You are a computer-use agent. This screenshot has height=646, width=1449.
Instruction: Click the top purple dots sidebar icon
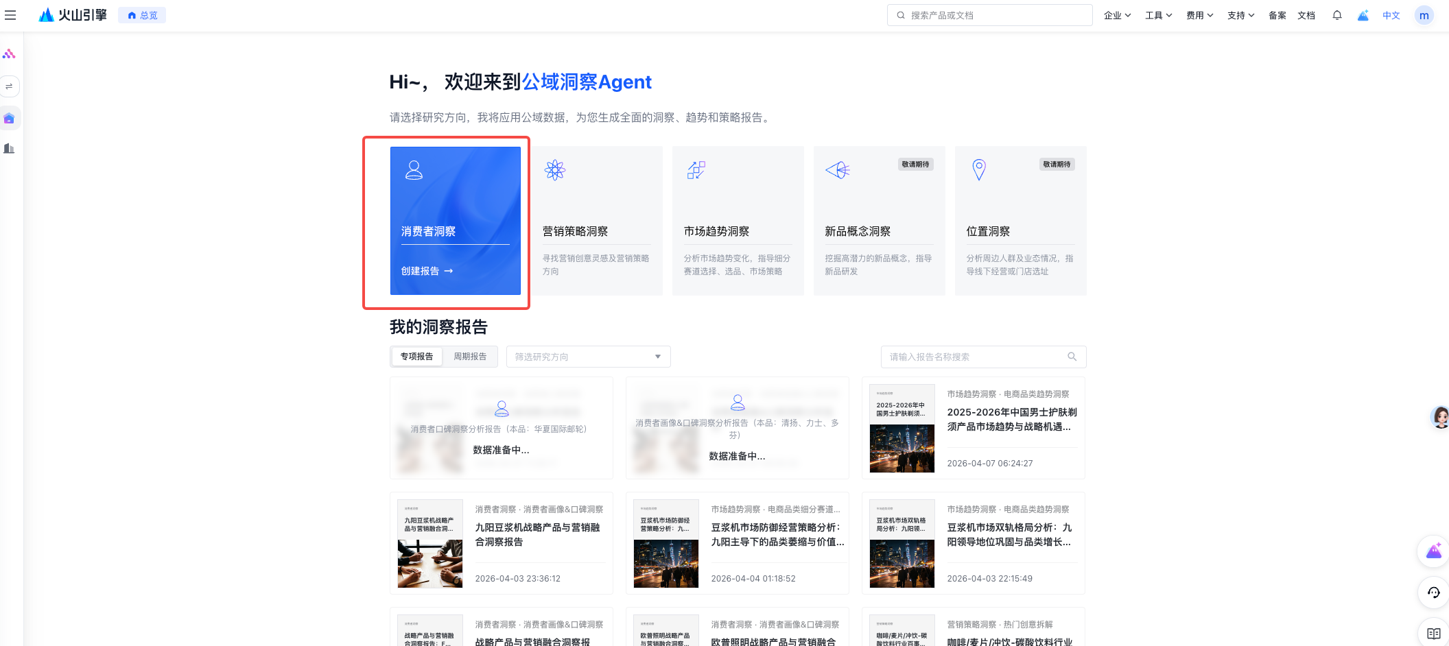tap(9, 53)
